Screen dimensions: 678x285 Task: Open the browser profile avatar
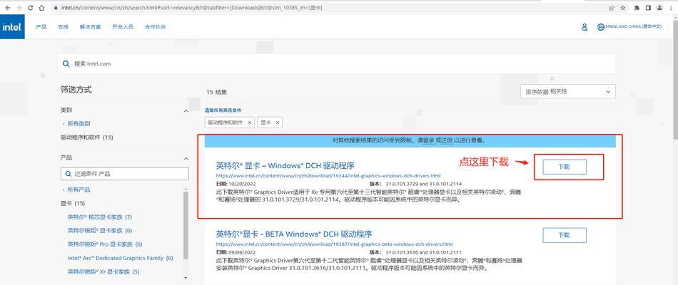coord(659,8)
